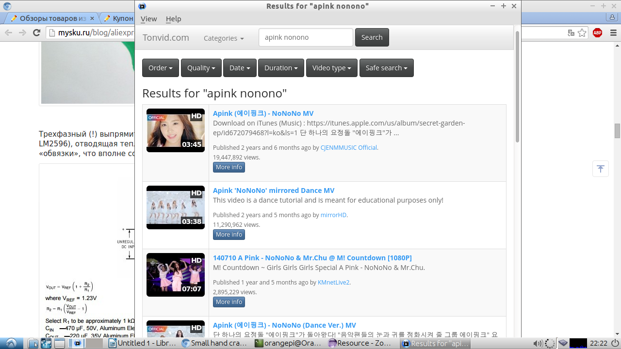Open the View menu
Screen dimensions: 621x349
click(148, 19)
